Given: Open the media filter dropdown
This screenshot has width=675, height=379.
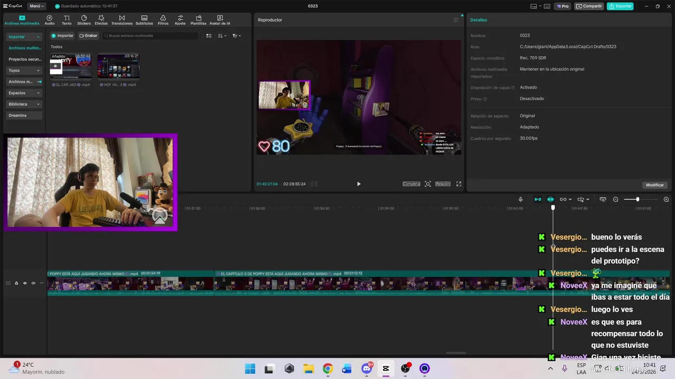Looking at the screenshot, I should (x=237, y=36).
